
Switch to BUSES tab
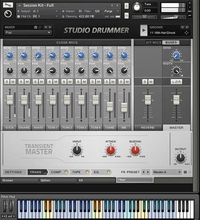[171, 42]
